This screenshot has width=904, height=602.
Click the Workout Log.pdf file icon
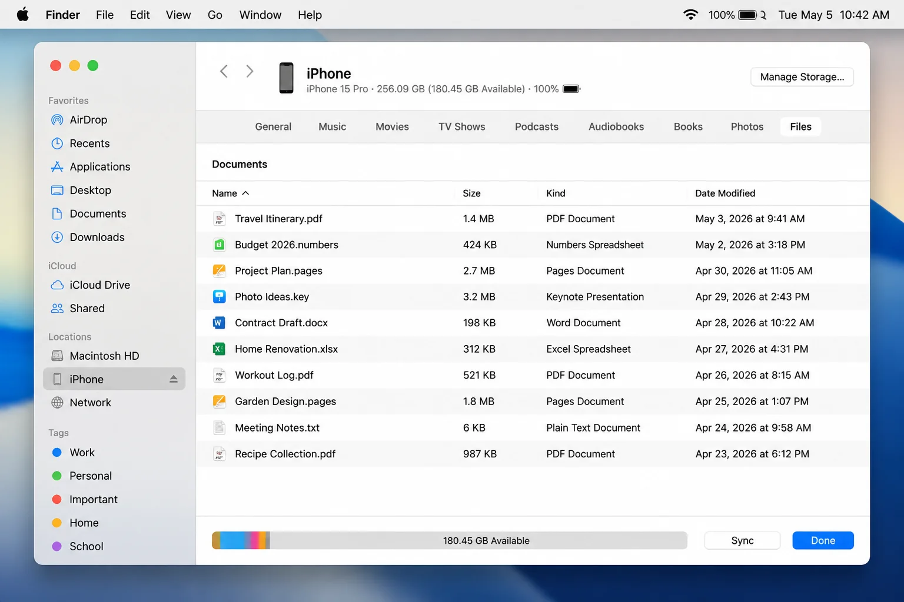[219, 375]
